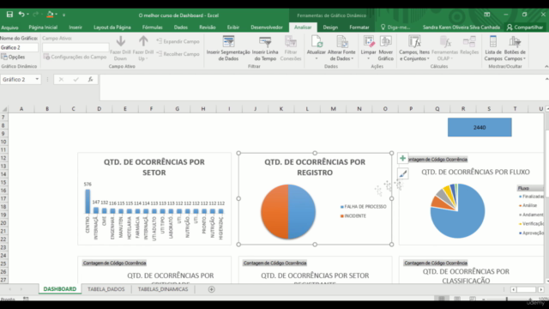Save the workbook with the disk icon

point(9,15)
